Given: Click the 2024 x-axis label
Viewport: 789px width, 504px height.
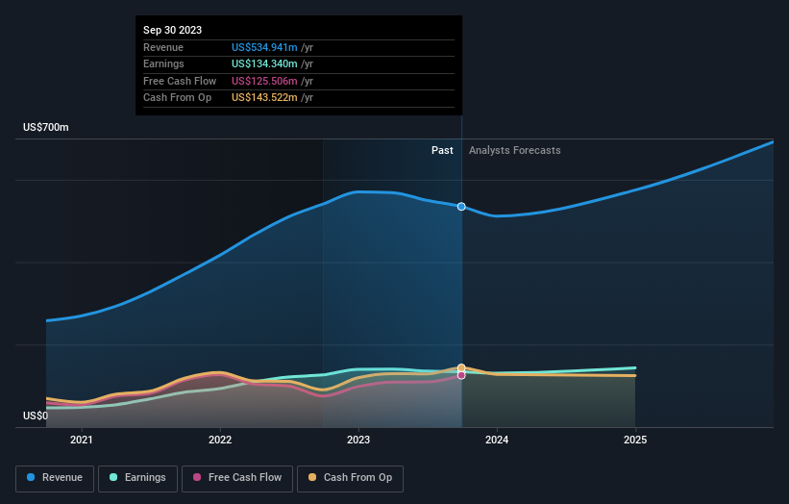Looking at the screenshot, I should (497, 441).
